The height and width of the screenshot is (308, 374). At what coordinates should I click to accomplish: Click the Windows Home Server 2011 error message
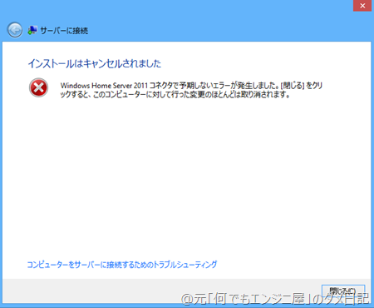191,90
